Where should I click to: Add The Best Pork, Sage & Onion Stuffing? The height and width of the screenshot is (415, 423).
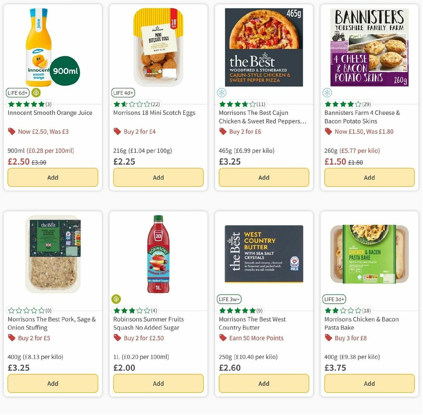coord(53,383)
